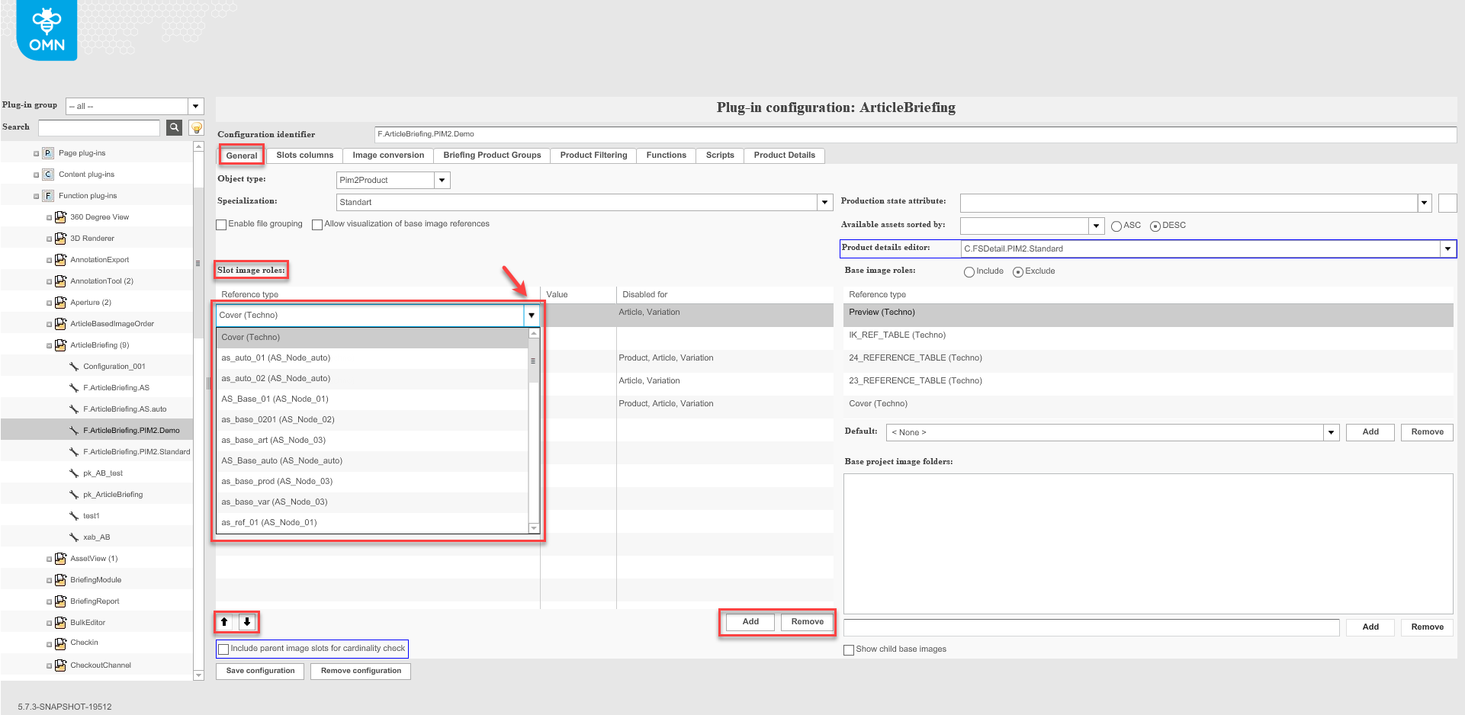Switch to the Slots columns tab

304,155
